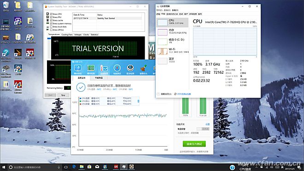
Task: Open the speedometer performance test icon
Action: coord(117,70)
